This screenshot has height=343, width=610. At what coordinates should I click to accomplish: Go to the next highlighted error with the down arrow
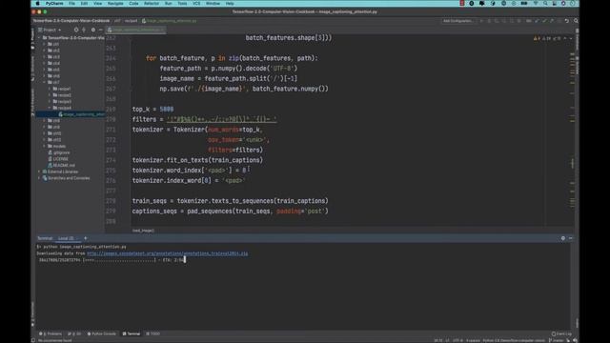tap(571, 38)
